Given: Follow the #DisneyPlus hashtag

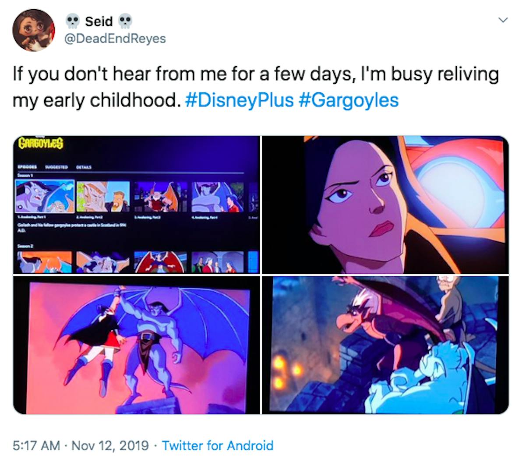Looking at the screenshot, I should 238,100.
